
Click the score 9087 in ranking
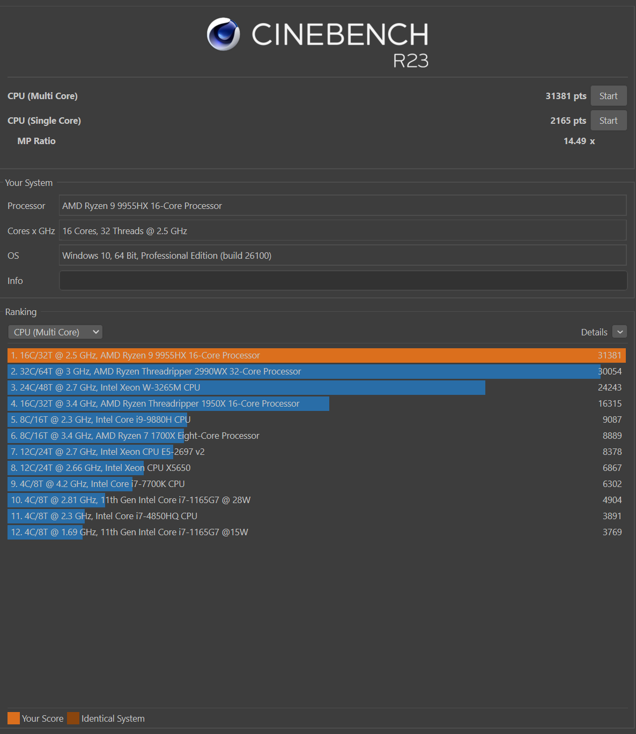tap(612, 420)
